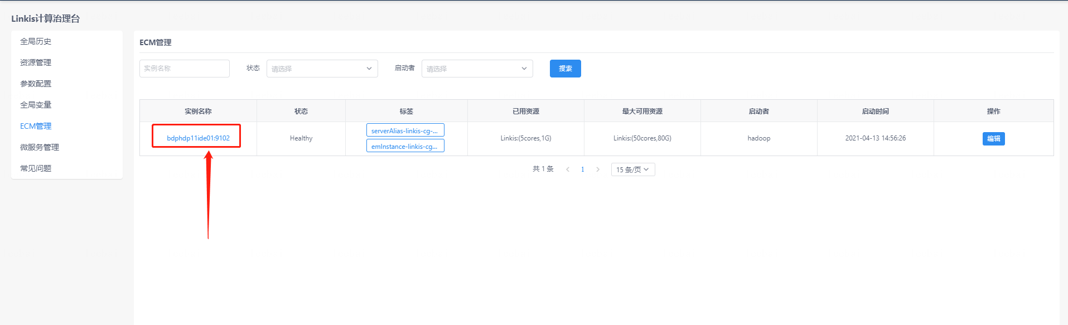Open the 15 条/页 page size dropdown
Viewport: 1068px width, 325px height.
click(632, 169)
